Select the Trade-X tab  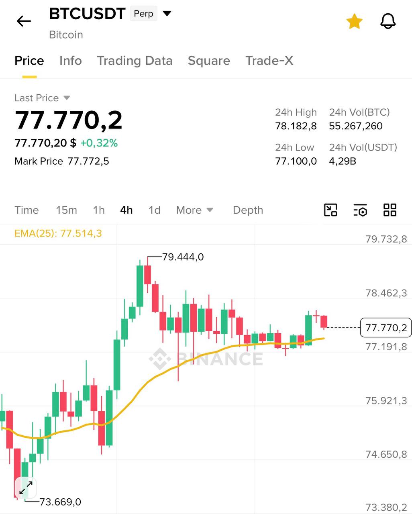tap(269, 61)
